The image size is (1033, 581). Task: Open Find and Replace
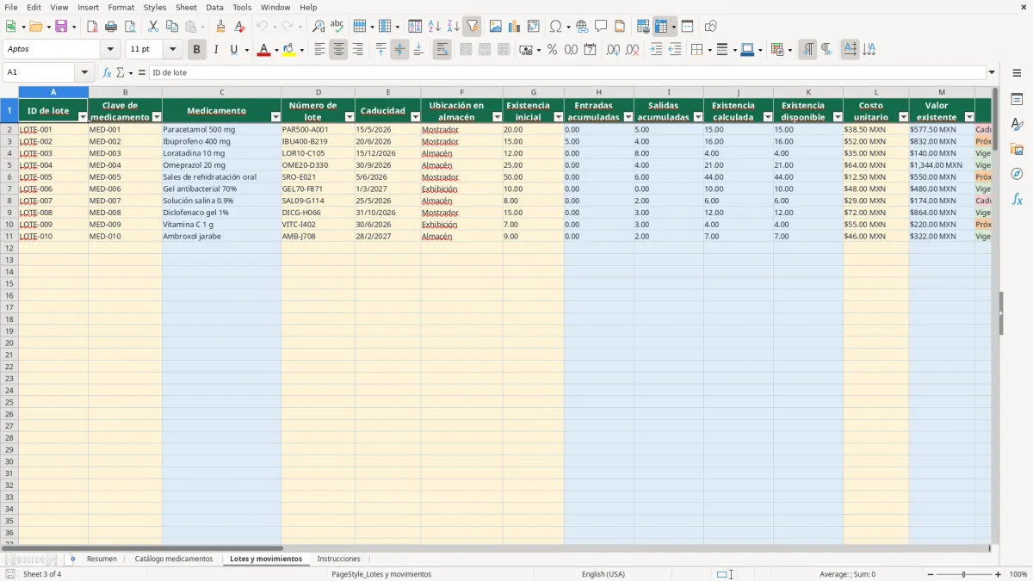pyautogui.click(x=319, y=27)
